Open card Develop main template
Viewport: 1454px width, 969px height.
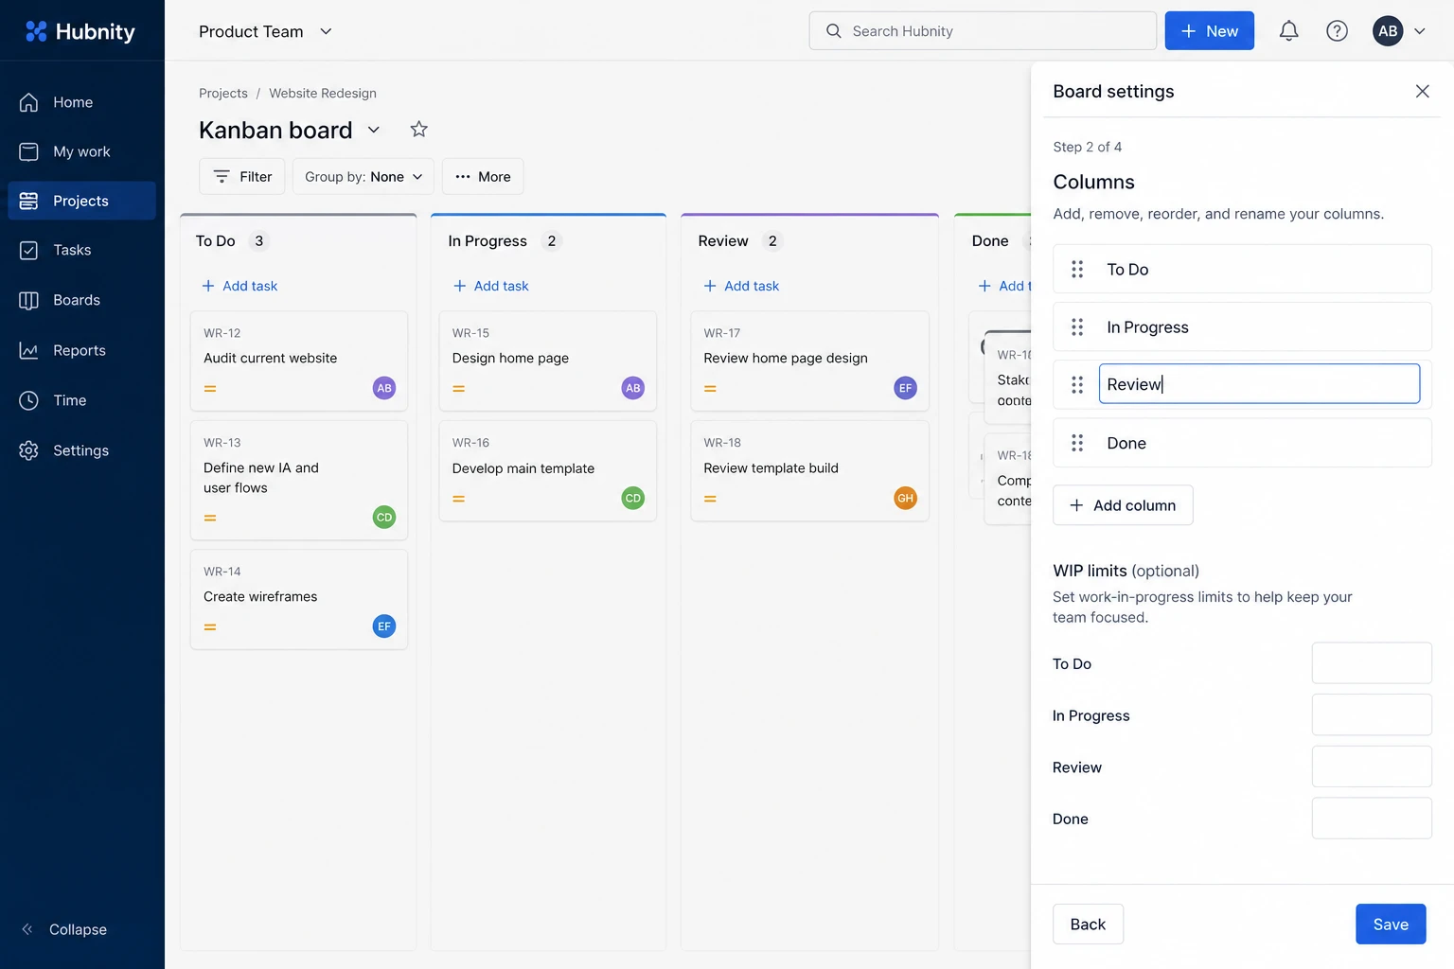(x=548, y=470)
